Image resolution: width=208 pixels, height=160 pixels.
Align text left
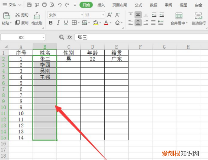(131, 23)
